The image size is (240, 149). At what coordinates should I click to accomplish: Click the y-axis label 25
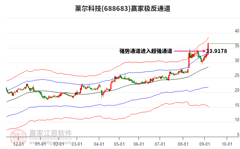point(237,75)
